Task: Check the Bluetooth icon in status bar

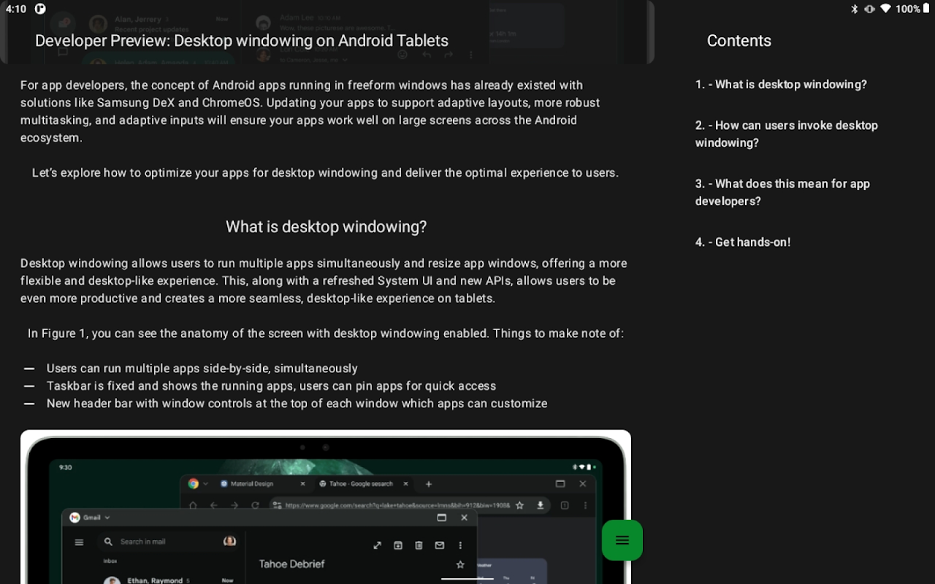Action: tap(855, 9)
